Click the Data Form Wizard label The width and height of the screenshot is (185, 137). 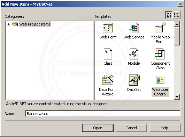click(x=108, y=92)
